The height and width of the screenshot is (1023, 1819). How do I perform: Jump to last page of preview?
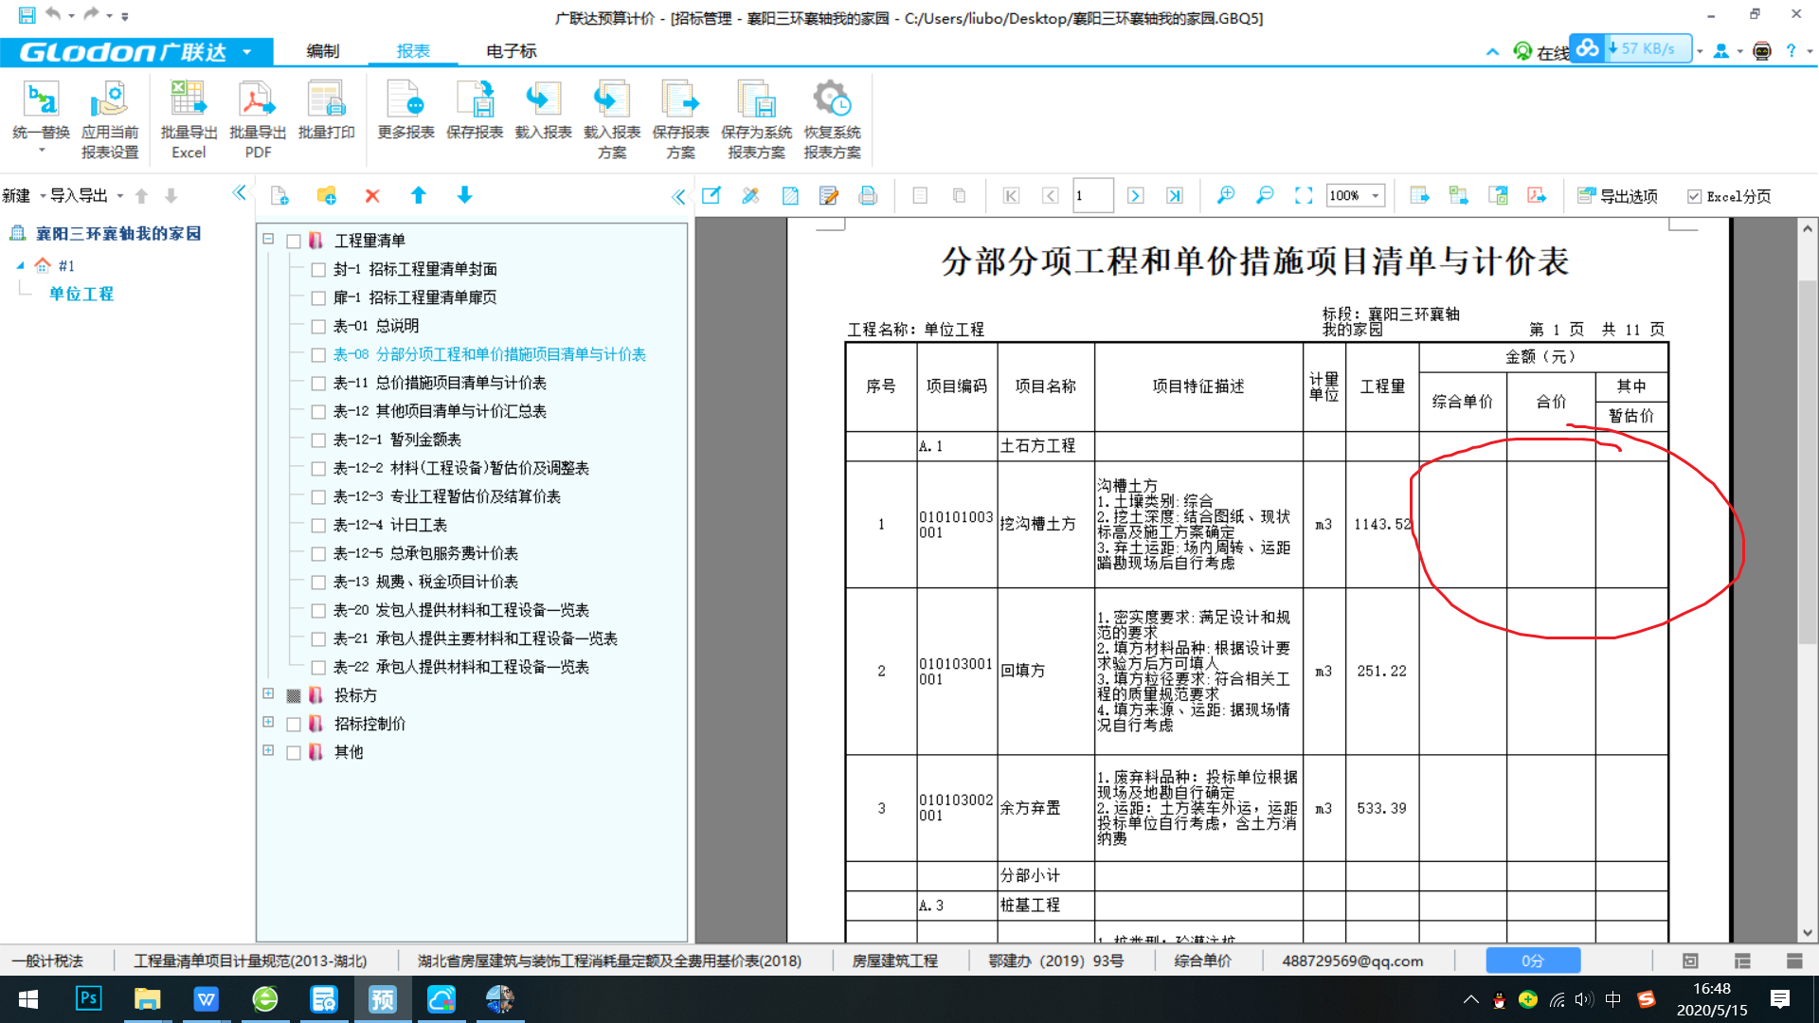[x=1174, y=196]
